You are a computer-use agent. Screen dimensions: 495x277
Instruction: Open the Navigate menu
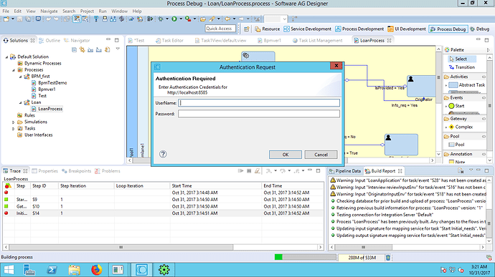click(x=49, y=11)
